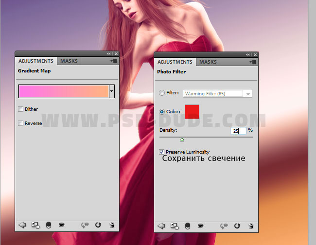Return to adjustment list in Photo Filter panel

coord(161,226)
